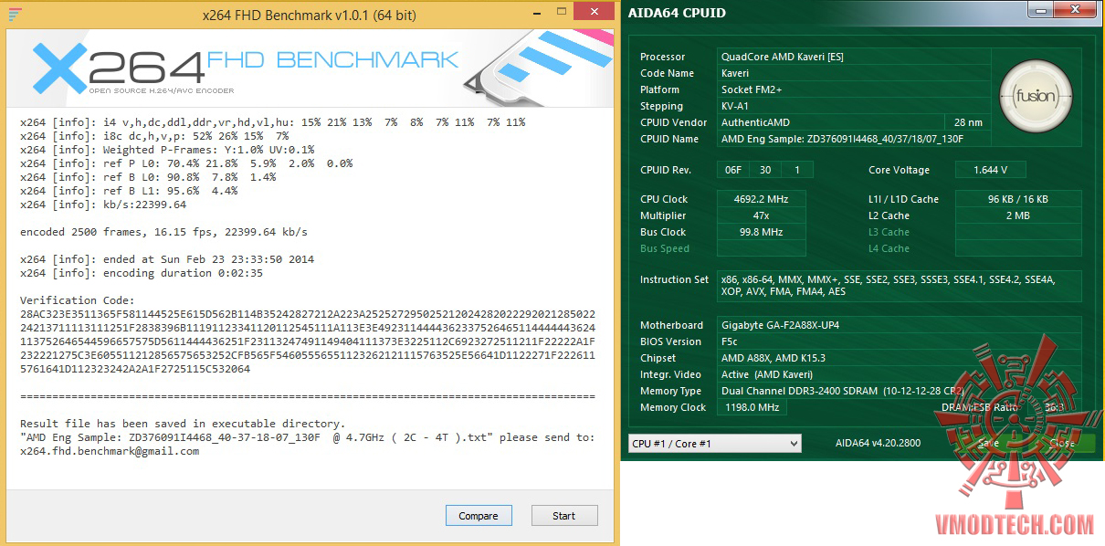Viewport: 1105px width, 546px height.
Task: Click the x264 FHD Benchmark v1.0.1 title text
Action: pos(308,14)
